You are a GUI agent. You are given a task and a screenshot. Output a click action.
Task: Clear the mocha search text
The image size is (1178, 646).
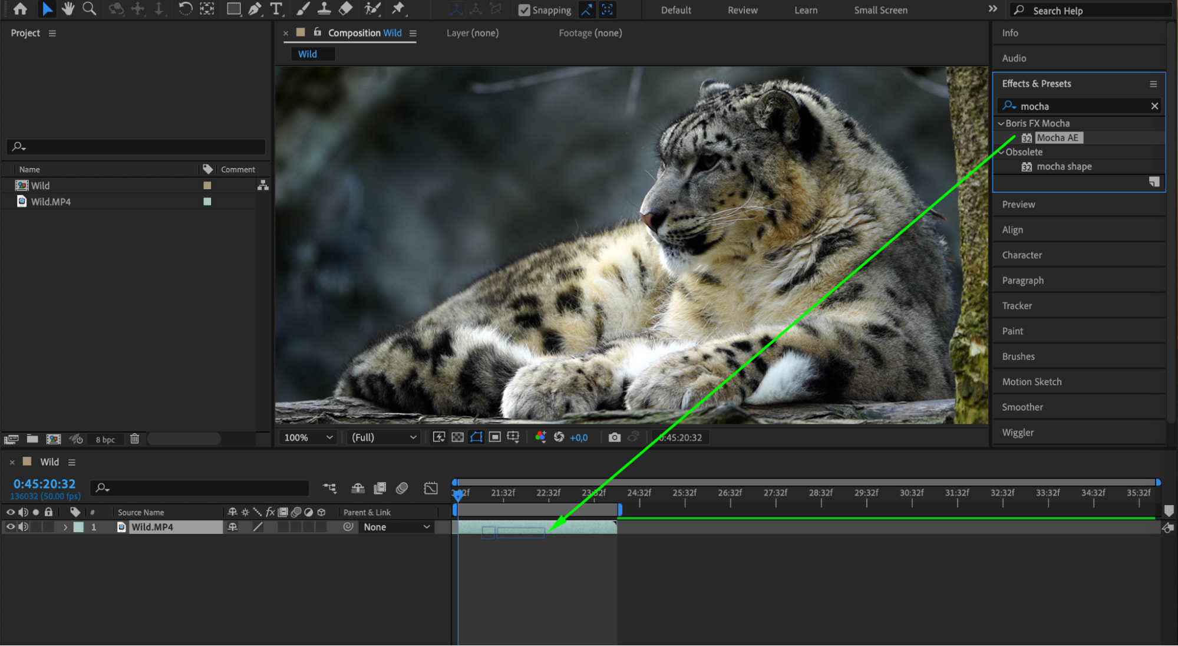point(1154,106)
